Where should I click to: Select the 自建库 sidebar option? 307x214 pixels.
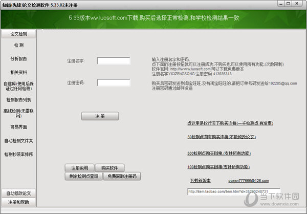(18, 86)
